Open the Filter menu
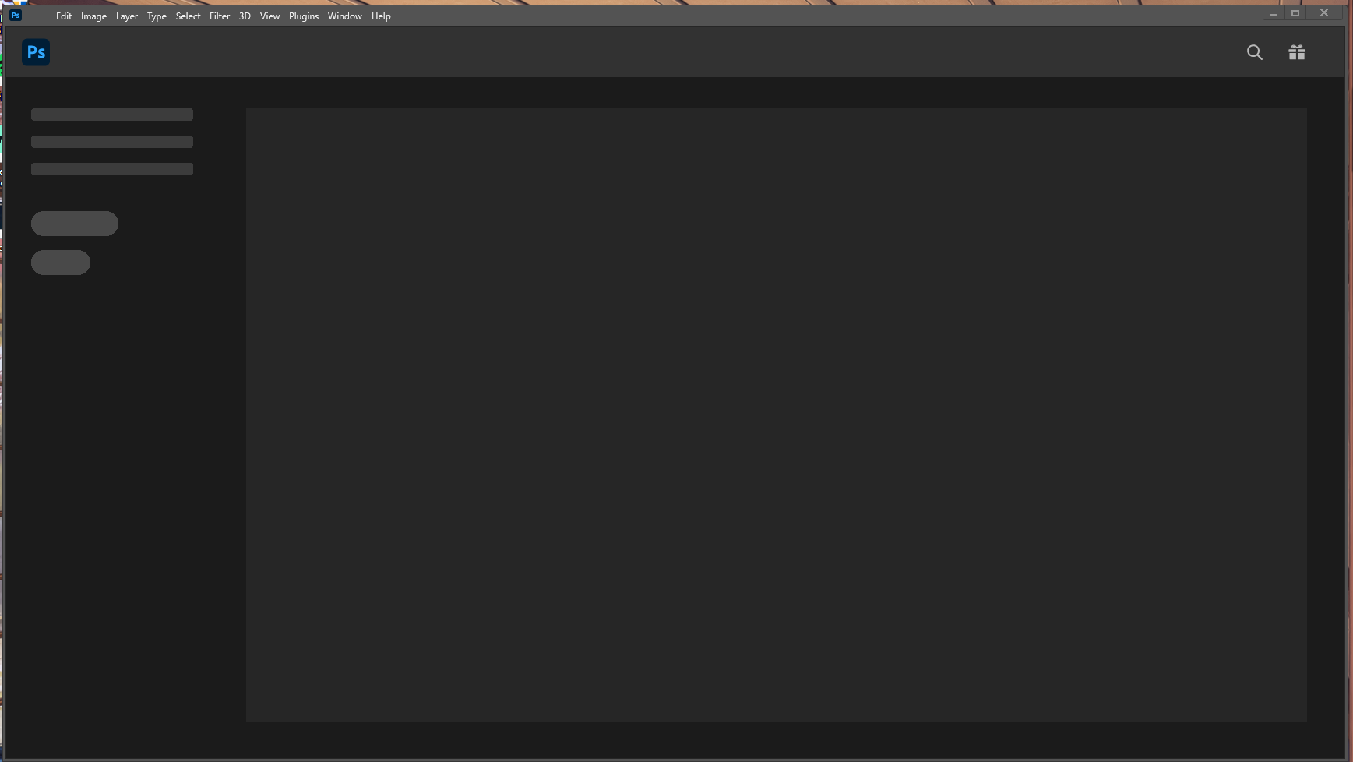This screenshot has width=1353, height=762. click(219, 16)
